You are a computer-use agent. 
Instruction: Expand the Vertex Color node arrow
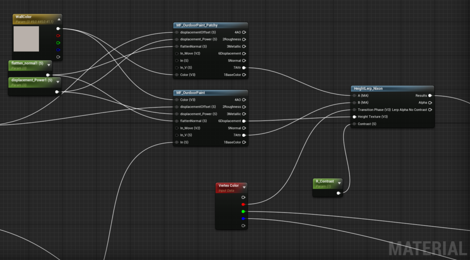[244, 187]
